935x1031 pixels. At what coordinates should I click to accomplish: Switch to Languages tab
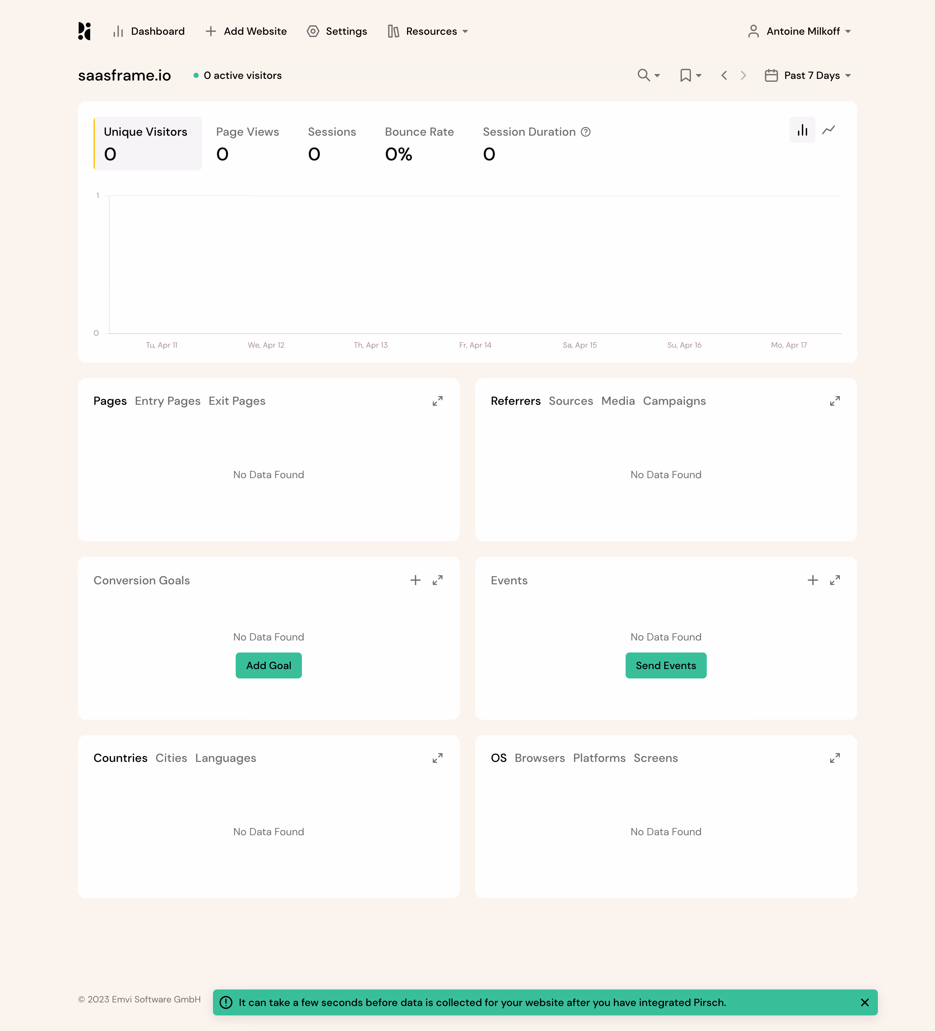[x=226, y=758]
